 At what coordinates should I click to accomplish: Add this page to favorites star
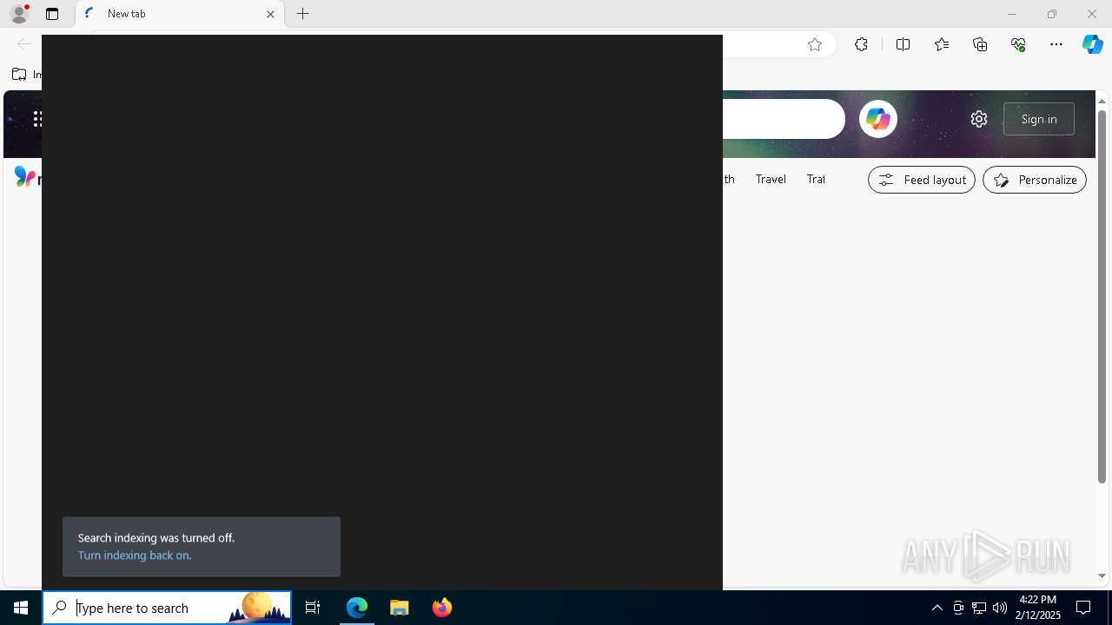(814, 44)
